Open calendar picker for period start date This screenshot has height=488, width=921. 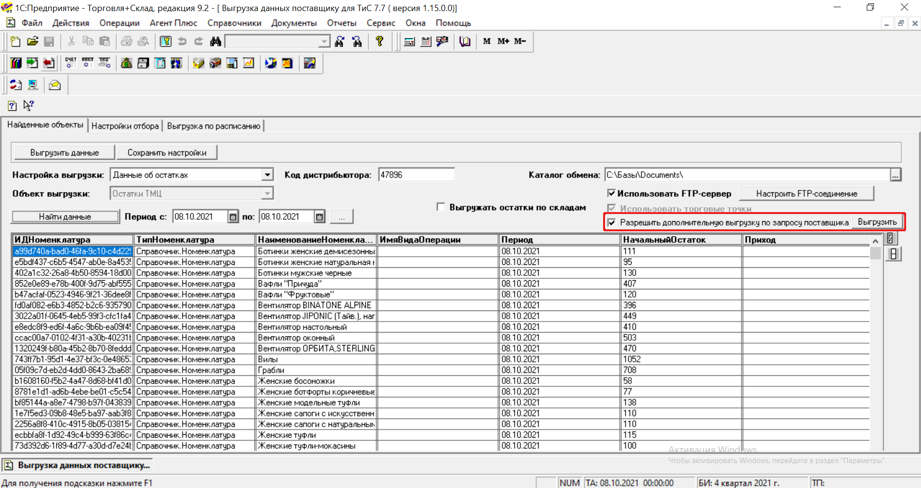(233, 217)
